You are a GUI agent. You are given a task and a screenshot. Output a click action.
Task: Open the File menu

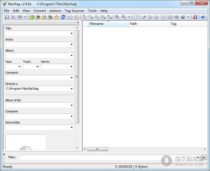tap(7, 11)
